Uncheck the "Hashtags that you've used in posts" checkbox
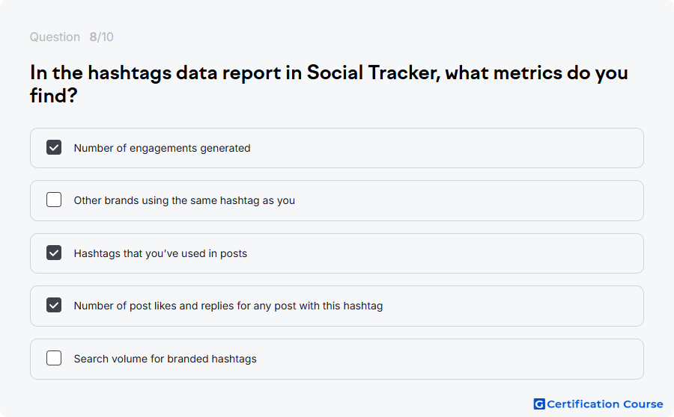Viewport: 674px width, 417px height. tap(54, 253)
